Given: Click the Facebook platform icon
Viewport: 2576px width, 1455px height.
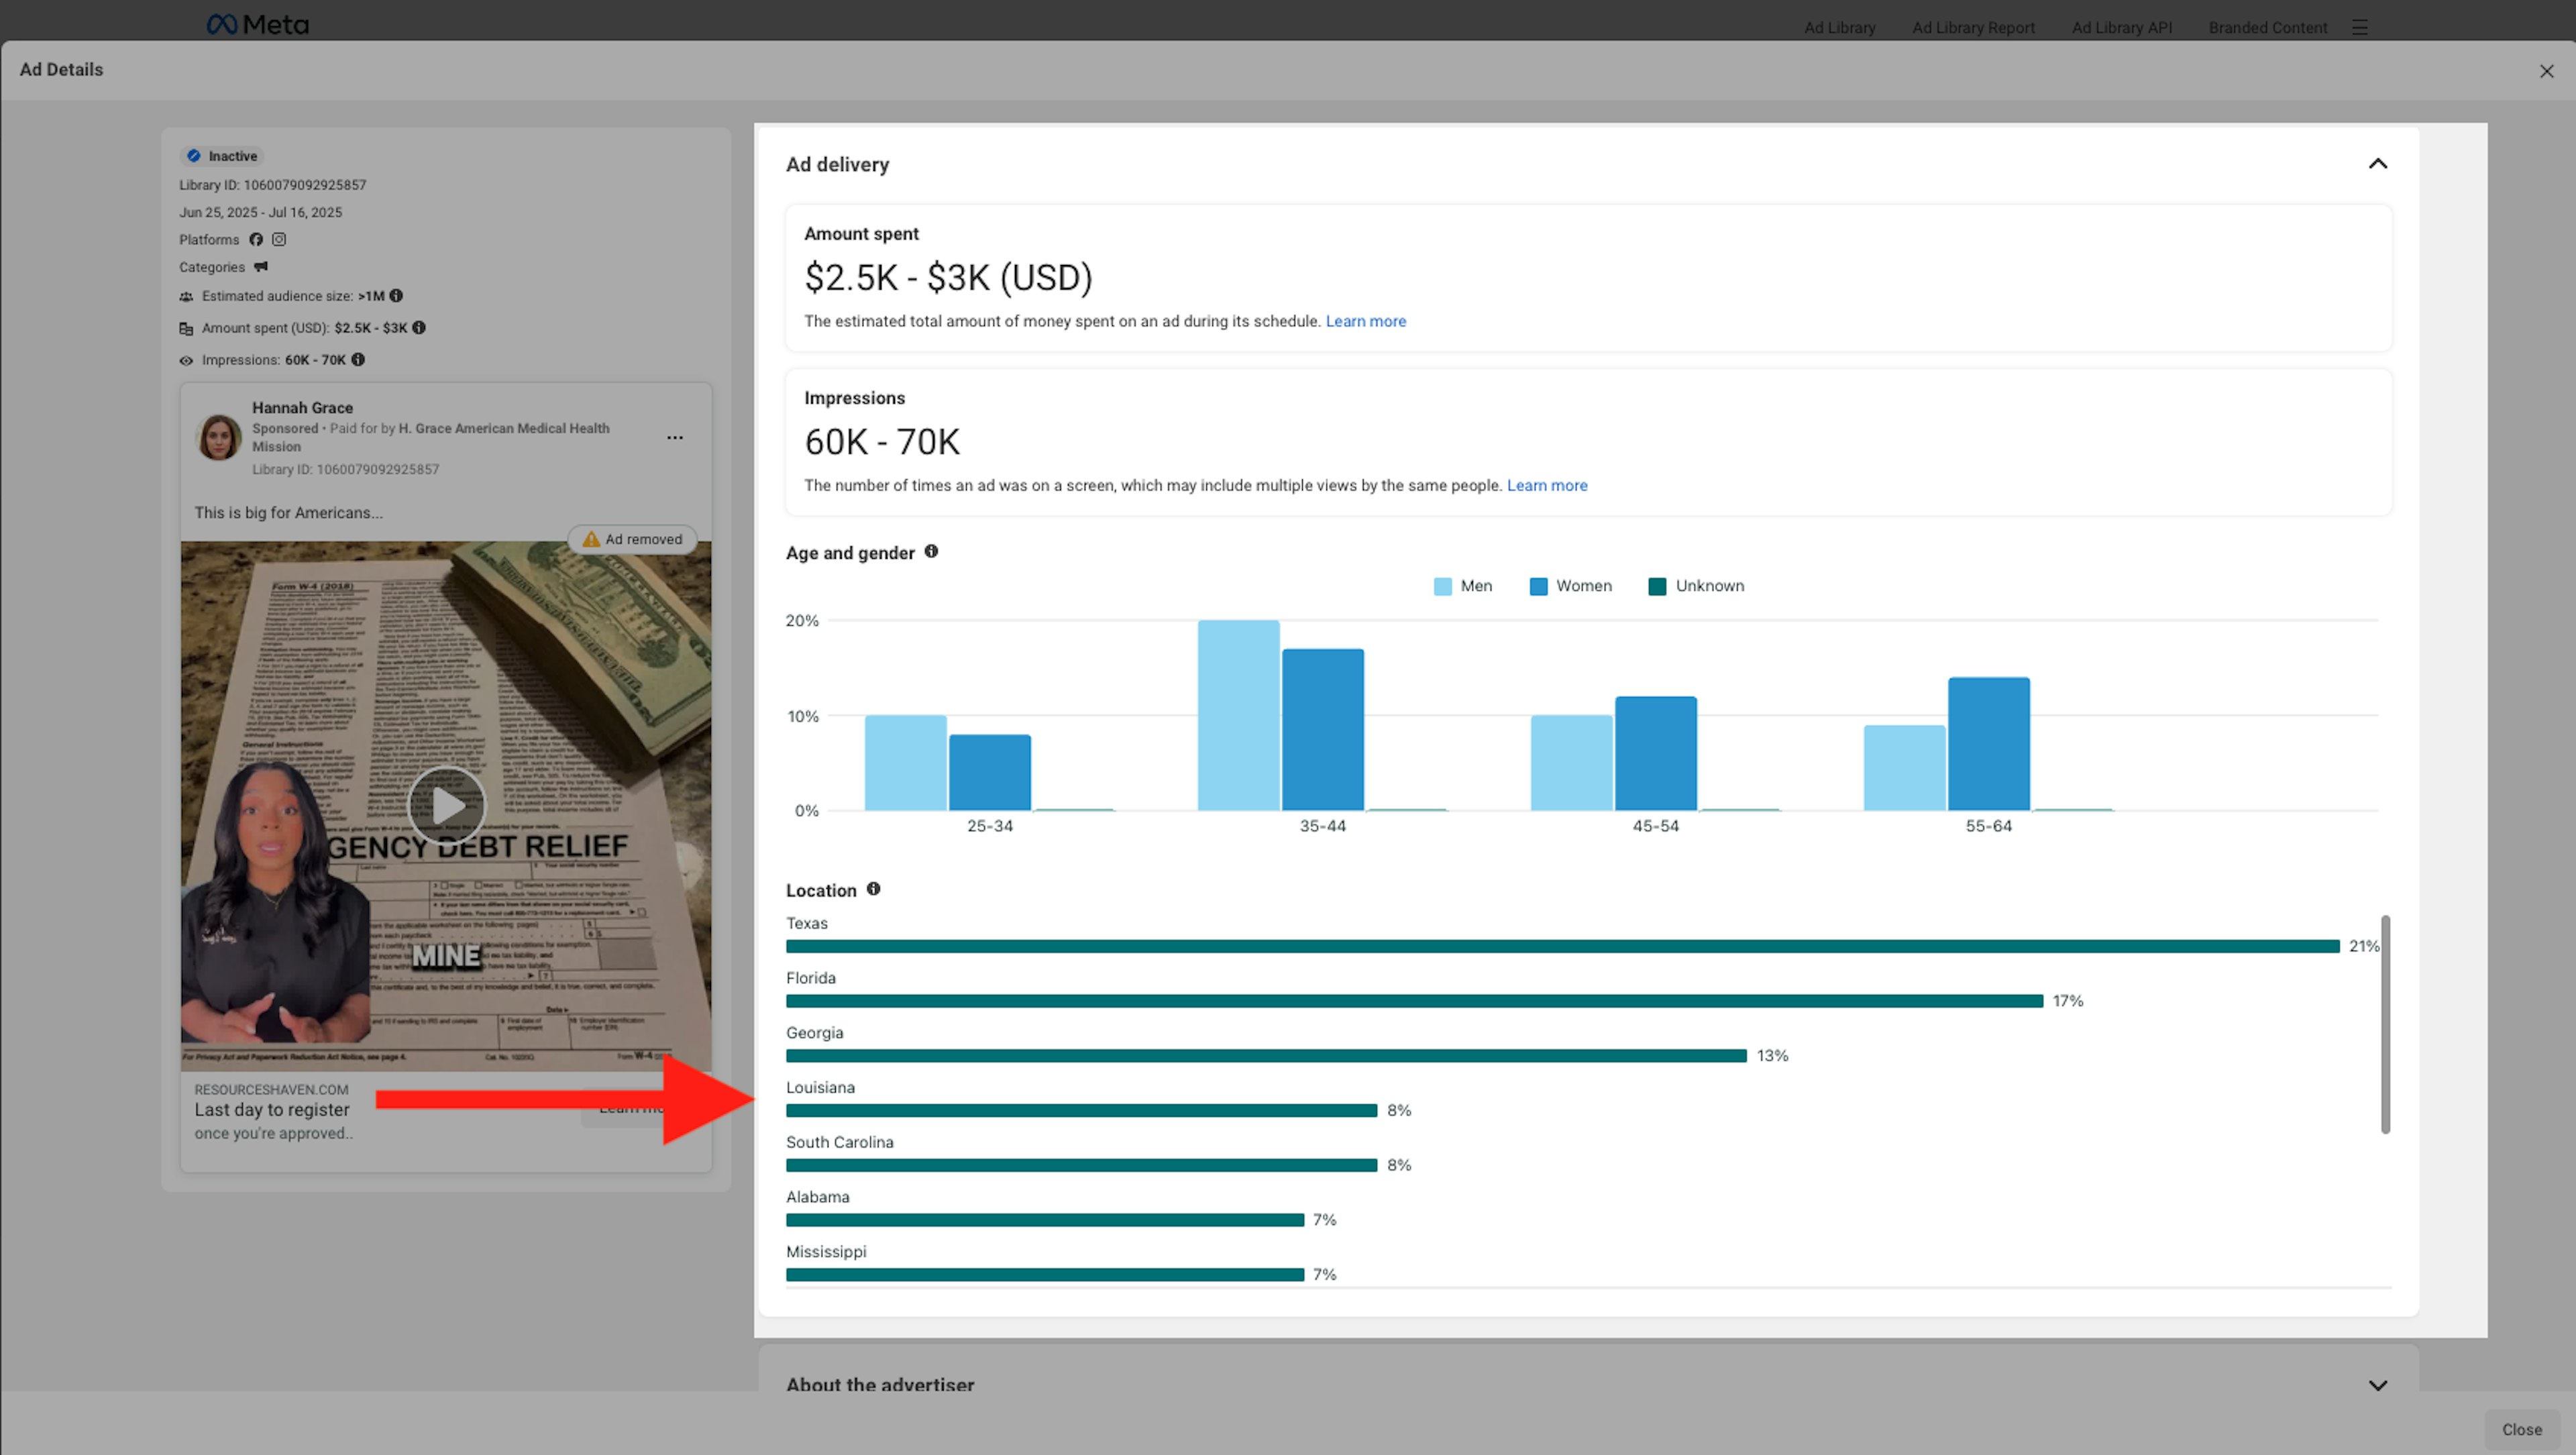Looking at the screenshot, I should (x=256, y=240).
